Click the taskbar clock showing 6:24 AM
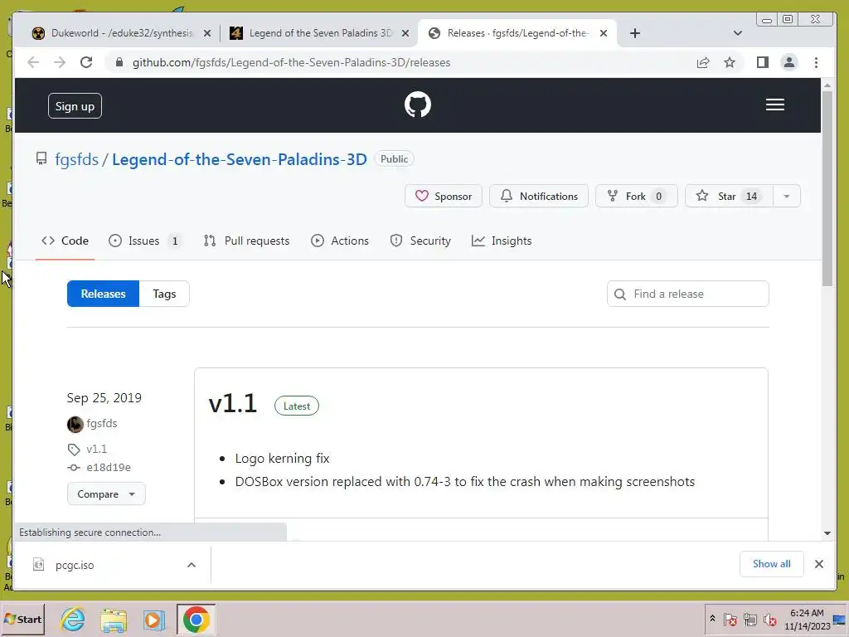 click(807, 619)
